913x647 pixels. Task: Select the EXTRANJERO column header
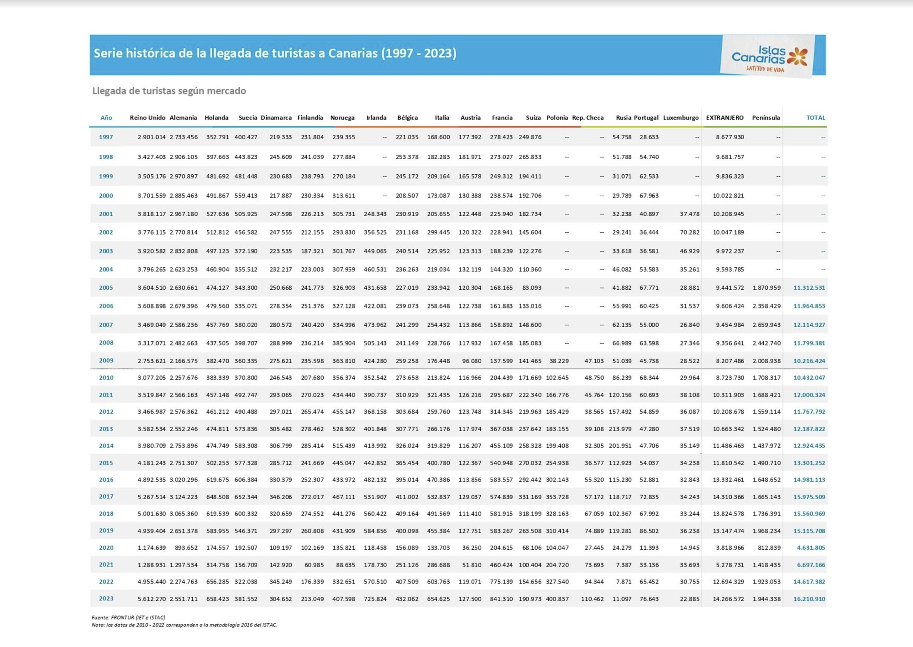pos(724,118)
